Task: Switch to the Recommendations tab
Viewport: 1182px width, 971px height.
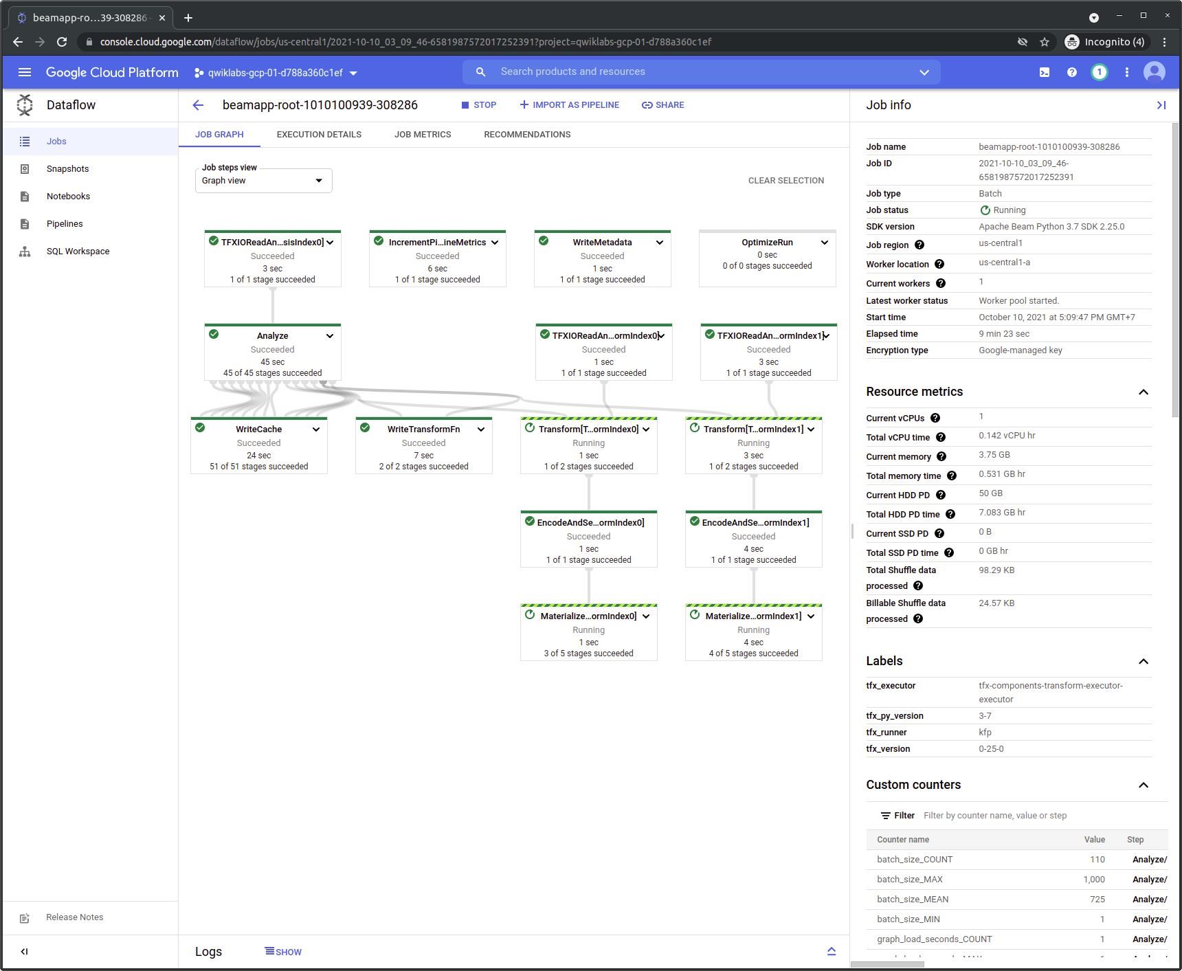Action: (527, 135)
